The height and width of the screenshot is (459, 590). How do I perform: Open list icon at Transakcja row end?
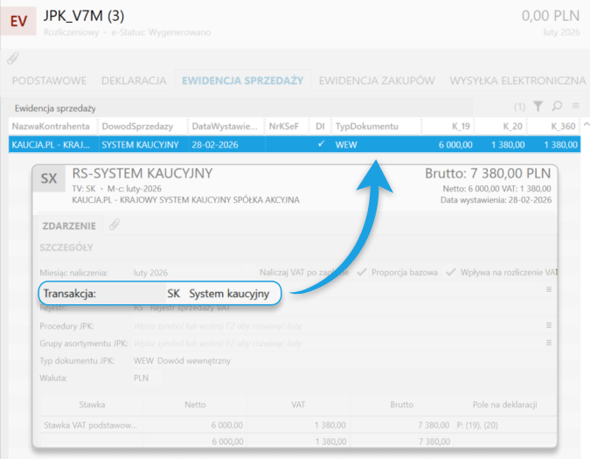[548, 289]
